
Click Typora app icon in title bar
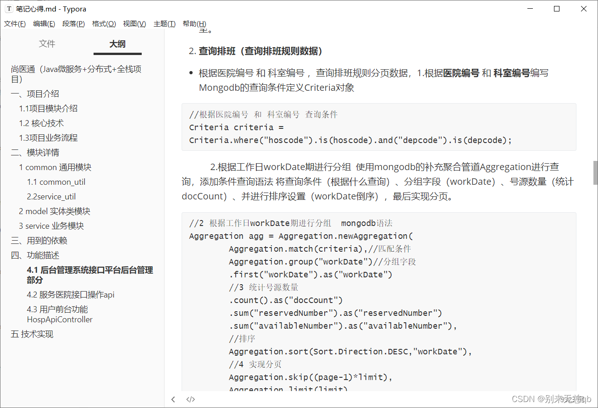point(9,9)
